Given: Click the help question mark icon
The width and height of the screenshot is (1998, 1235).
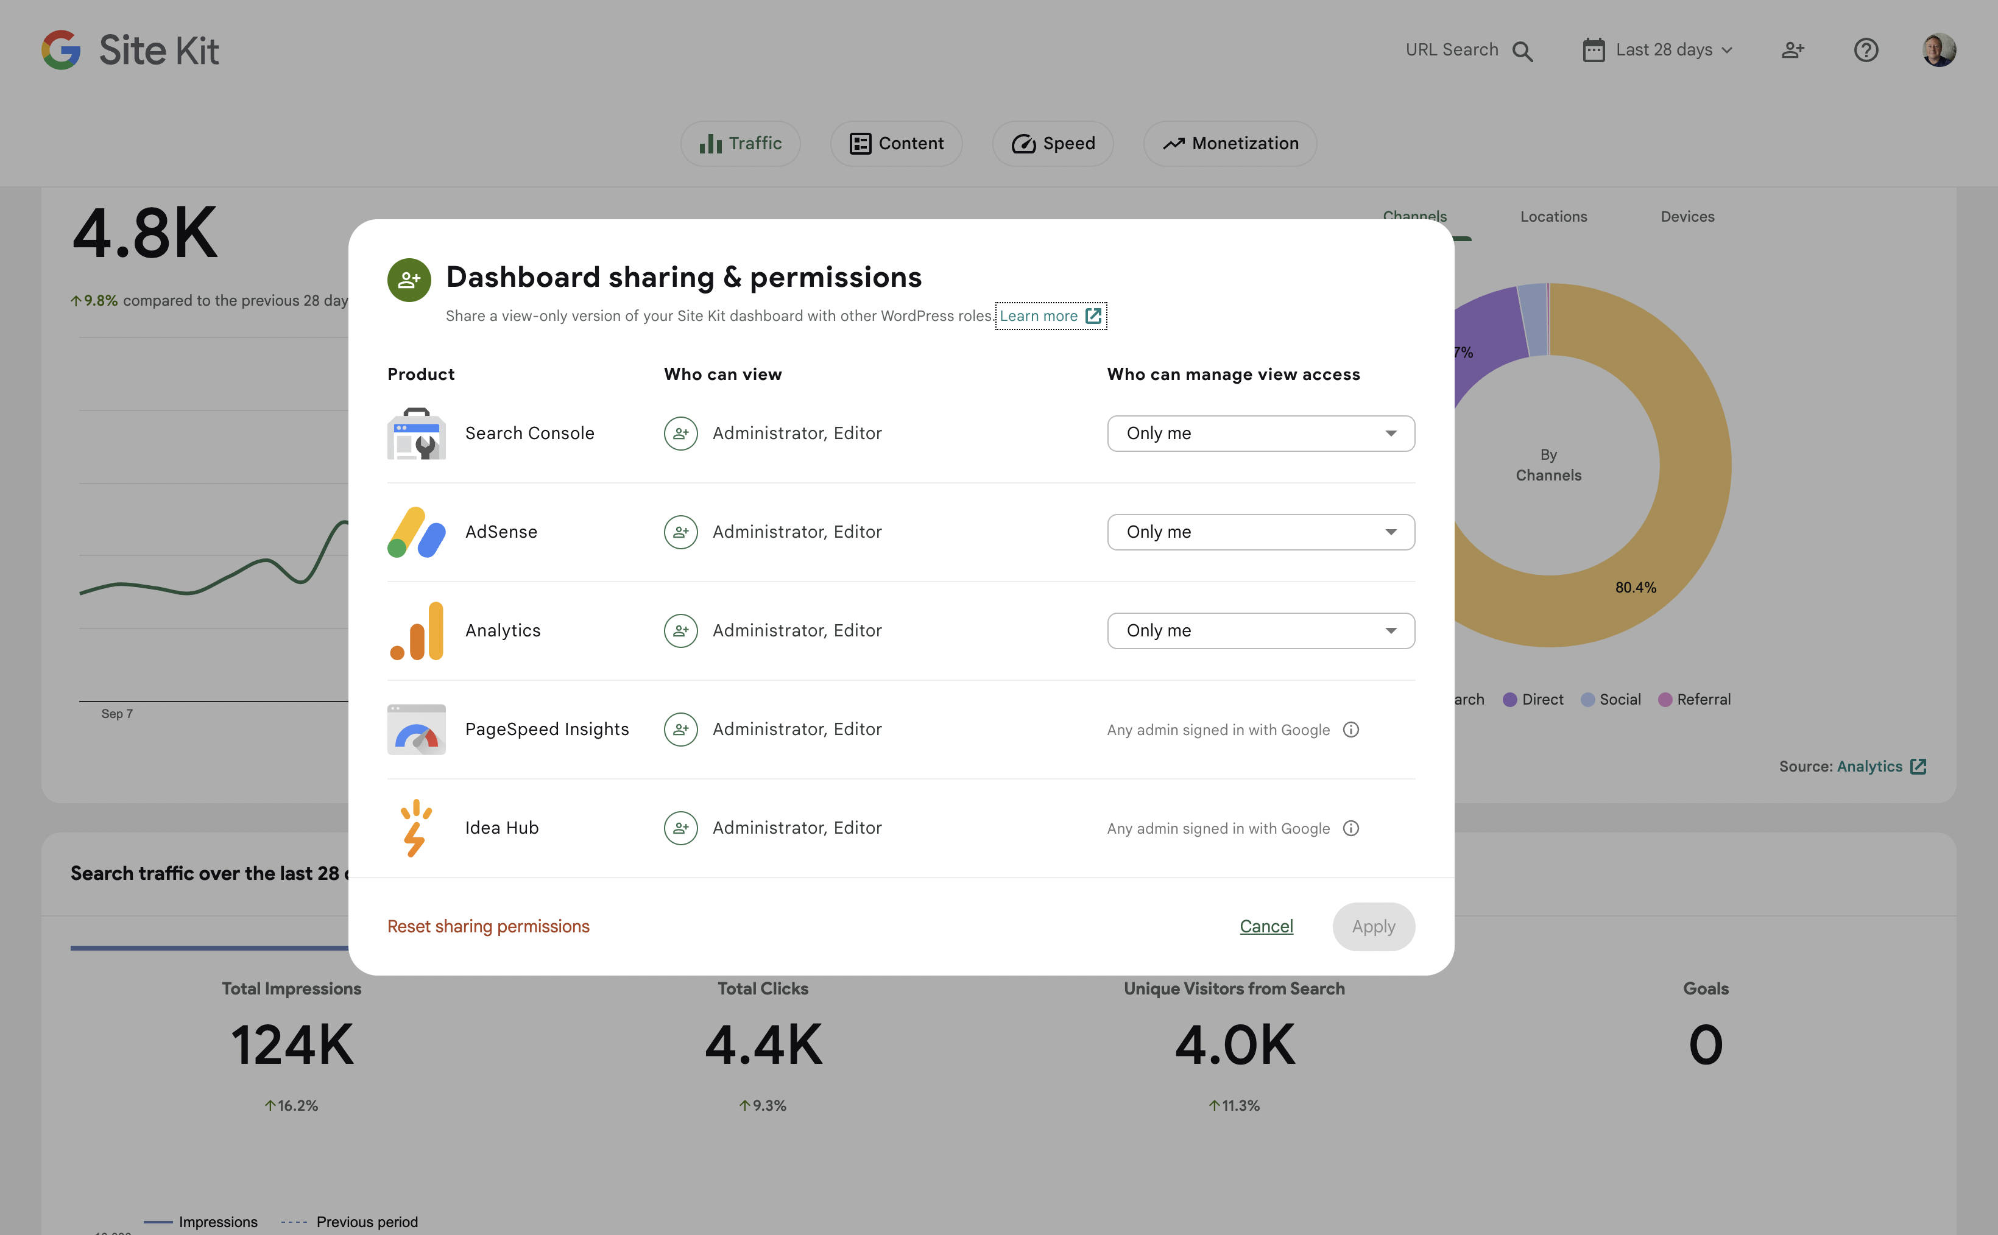Looking at the screenshot, I should click(x=1866, y=50).
